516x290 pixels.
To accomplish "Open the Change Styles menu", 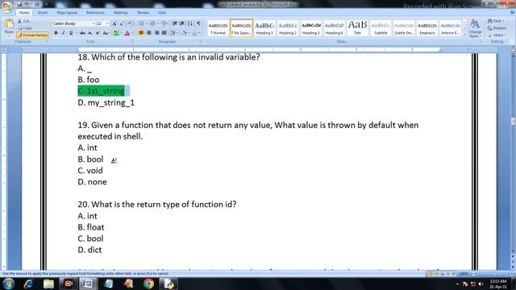I will (475, 28).
